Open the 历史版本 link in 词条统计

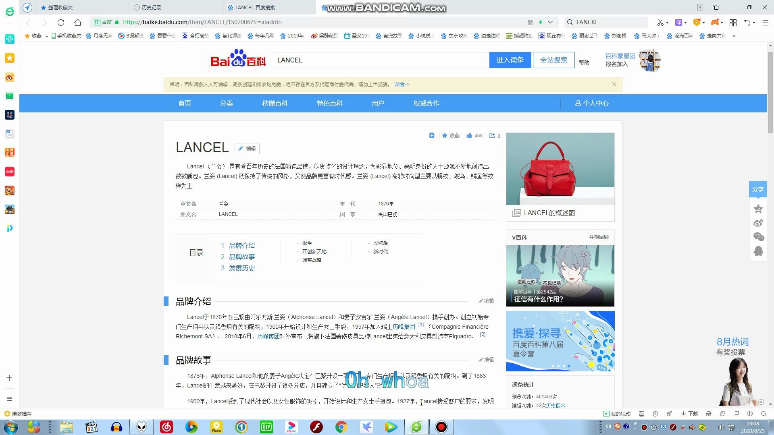point(556,406)
